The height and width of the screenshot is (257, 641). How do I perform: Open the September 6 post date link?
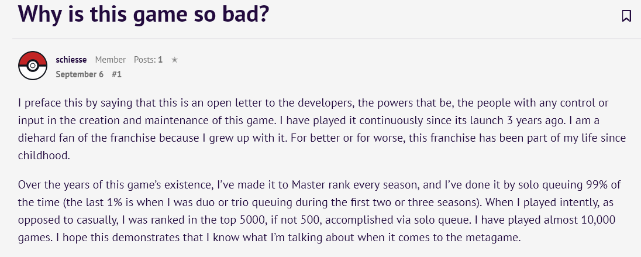pos(80,74)
